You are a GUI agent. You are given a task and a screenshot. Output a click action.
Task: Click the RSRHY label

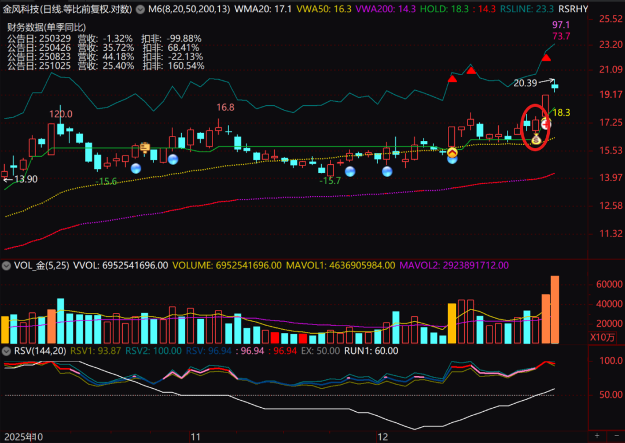(573, 9)
